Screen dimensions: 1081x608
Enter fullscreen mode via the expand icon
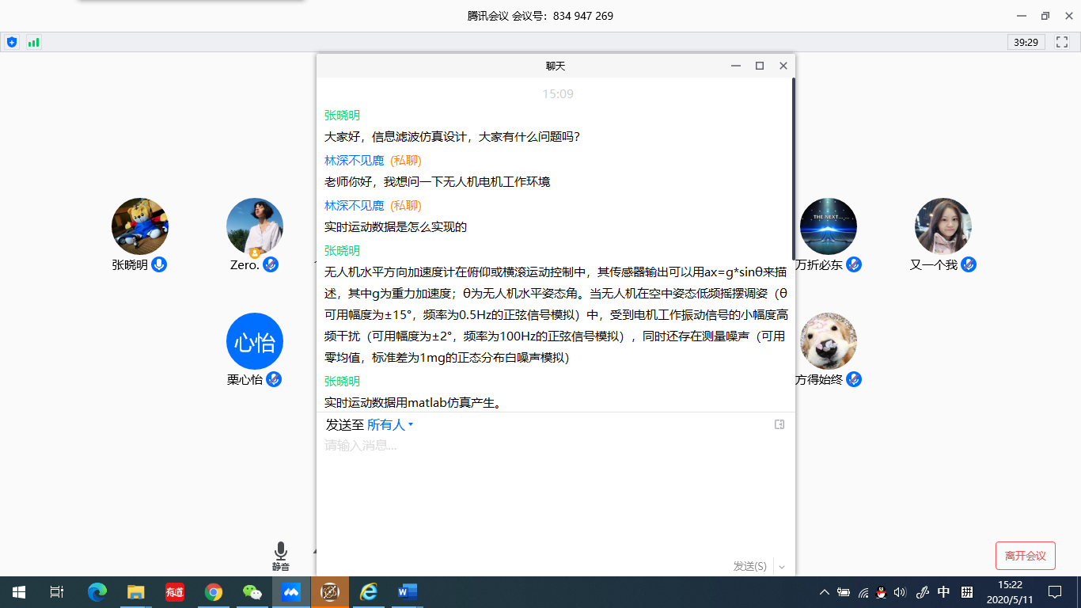point(1061,42)
